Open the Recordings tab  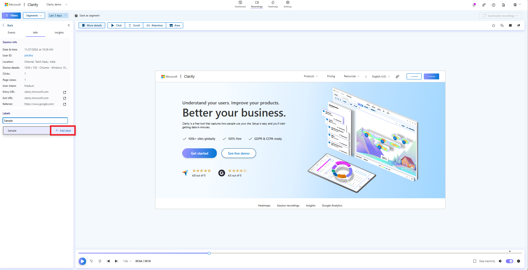[257, 4]
